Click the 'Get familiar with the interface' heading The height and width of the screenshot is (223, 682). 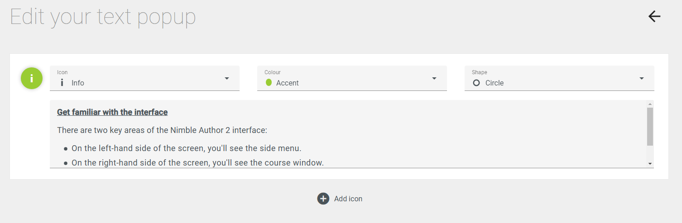pyautogui.click(x=112, y=112)
